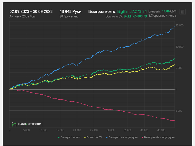Click the 'Выиграл всего:' header label
The image size is (195, 146).
[102, 11]
